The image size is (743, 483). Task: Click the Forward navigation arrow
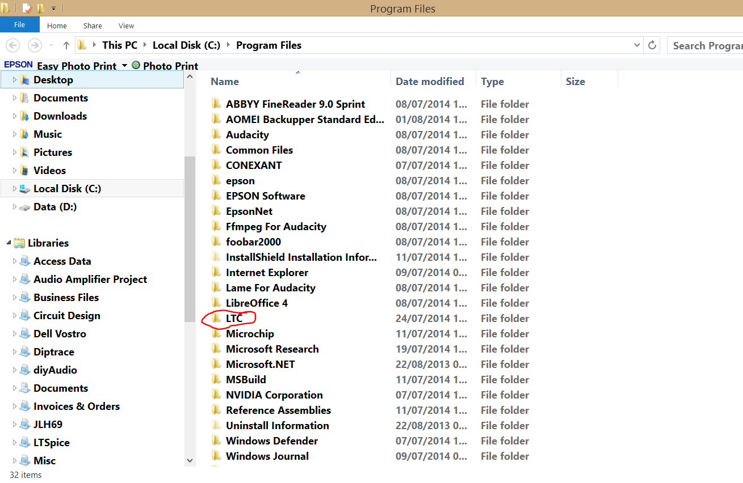(x=35, y=45)
